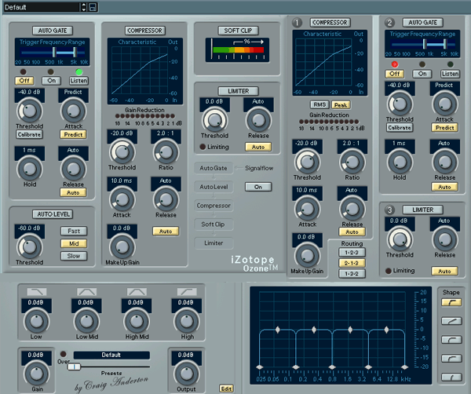471x394 pixels.
Task: Click the Make Up Gain knob in module 1 Compressor
Action: point(307,256)
